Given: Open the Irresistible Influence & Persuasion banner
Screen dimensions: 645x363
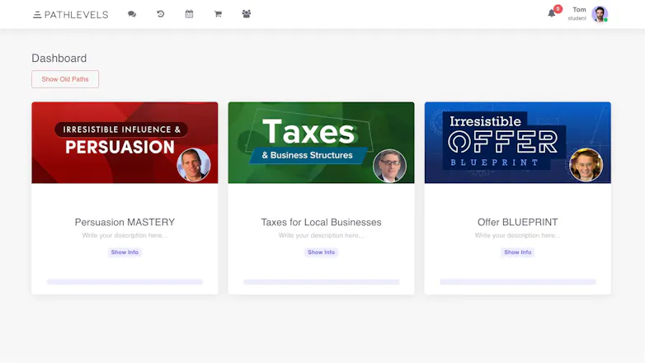Looking at the screenshot, I should pos(125,143).
